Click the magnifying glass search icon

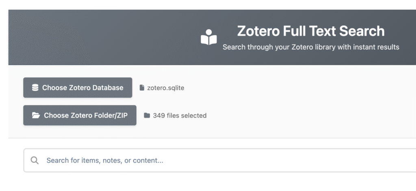point(35,160)
